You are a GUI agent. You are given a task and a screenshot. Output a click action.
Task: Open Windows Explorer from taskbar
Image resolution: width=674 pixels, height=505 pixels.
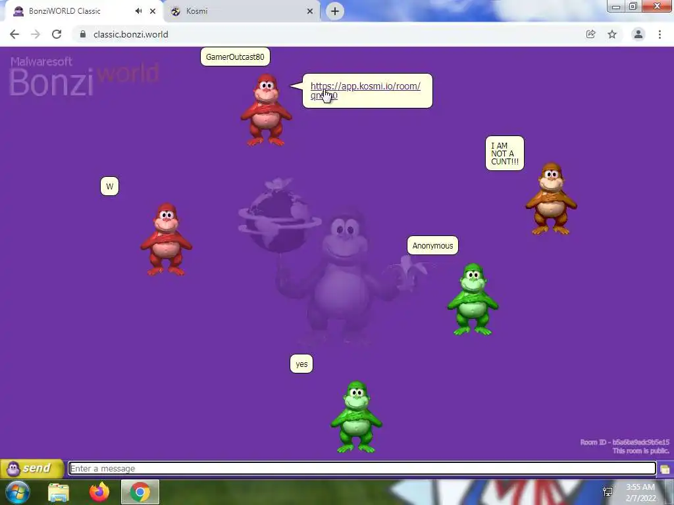59,493
